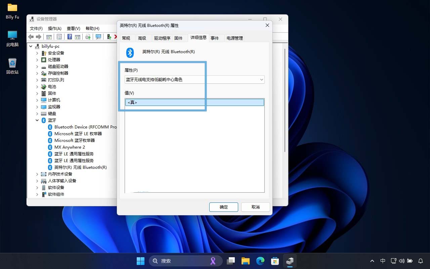Expand the 软件组件 category

(37, 194)
